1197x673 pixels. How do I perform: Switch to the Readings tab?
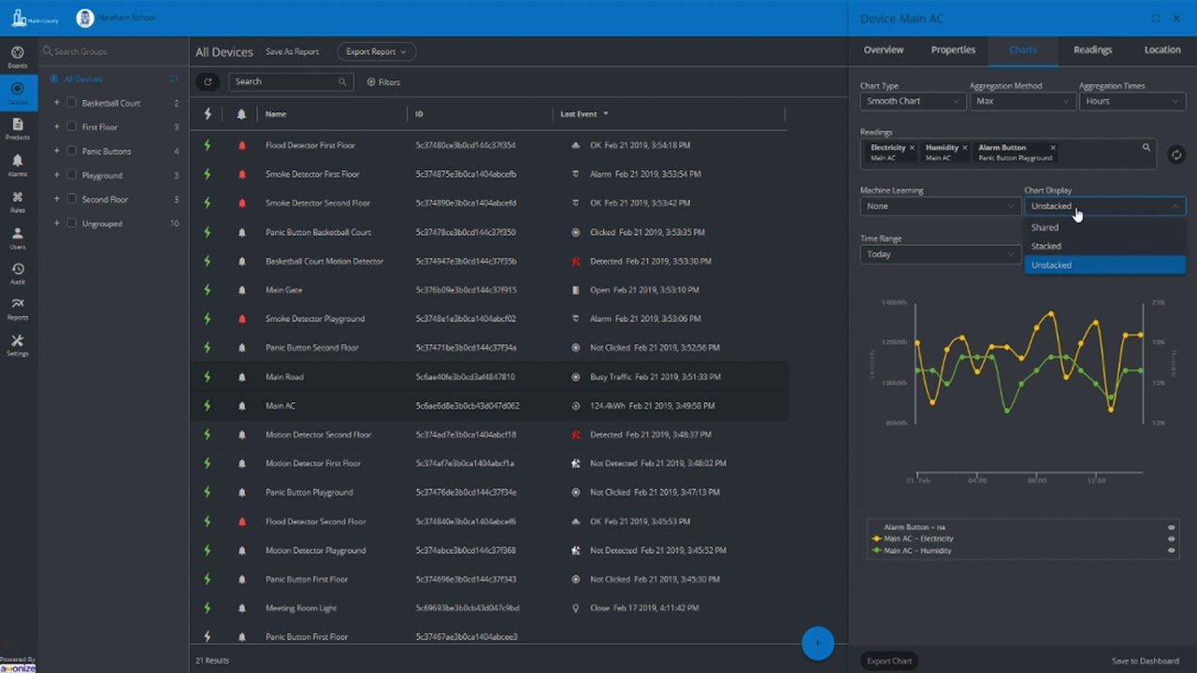point(1092,50)
